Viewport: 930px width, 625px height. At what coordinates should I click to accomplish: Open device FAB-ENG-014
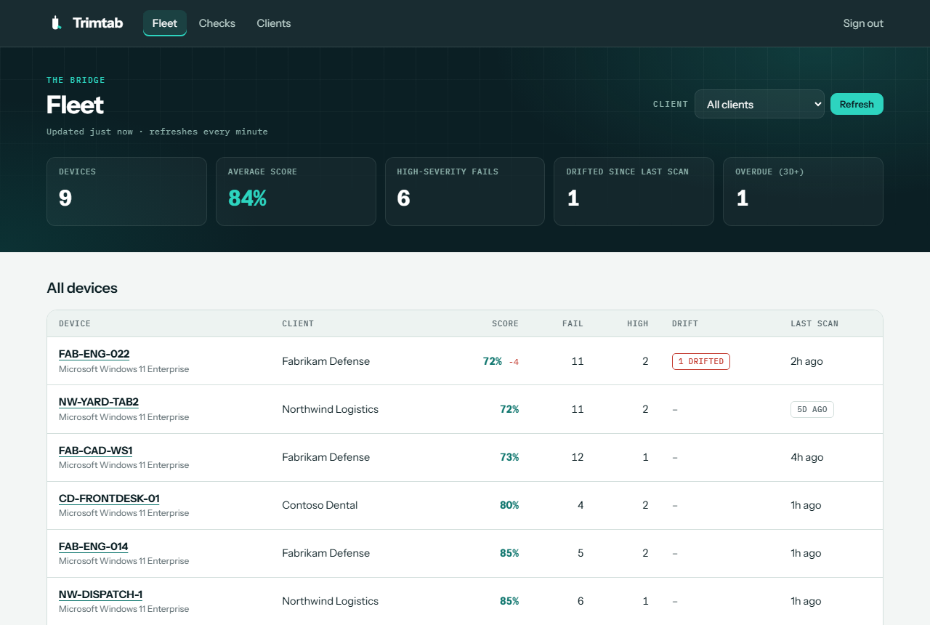pos(93,546)
